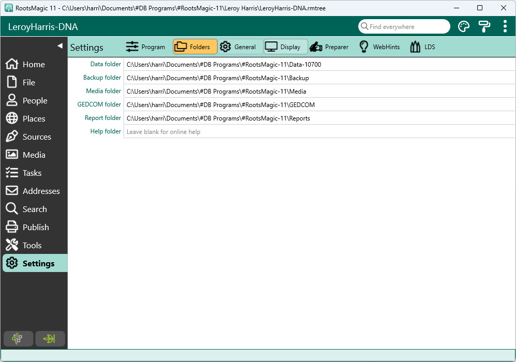
Task: Click the Help folder empty field
Action: [x=319, y=132]
